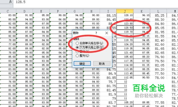Click cell 114.00 in column J

pos(125,65)
